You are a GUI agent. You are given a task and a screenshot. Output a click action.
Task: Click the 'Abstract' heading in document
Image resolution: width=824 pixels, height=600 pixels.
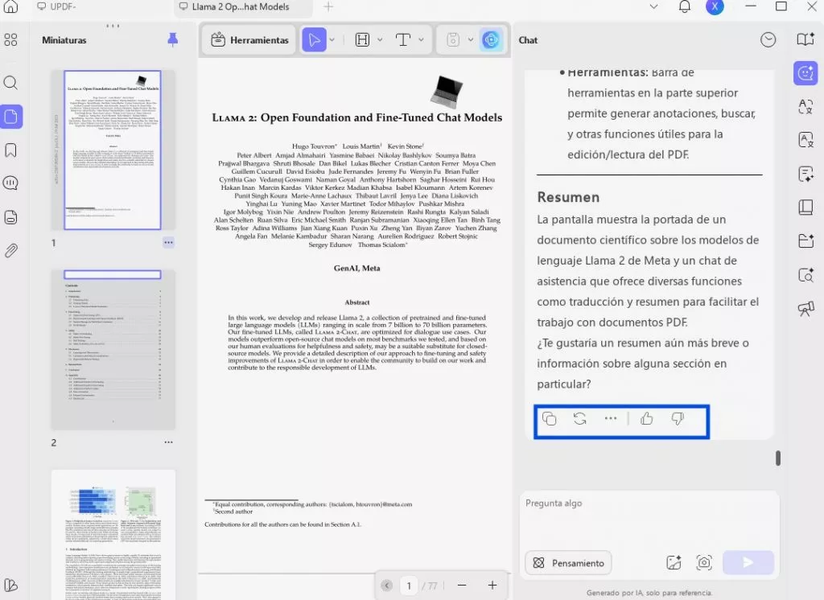[356, 302]
